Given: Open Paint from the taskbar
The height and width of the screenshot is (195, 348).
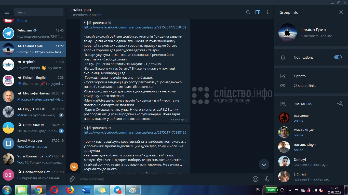Looking at the screenshot, I should pos(133,190).
